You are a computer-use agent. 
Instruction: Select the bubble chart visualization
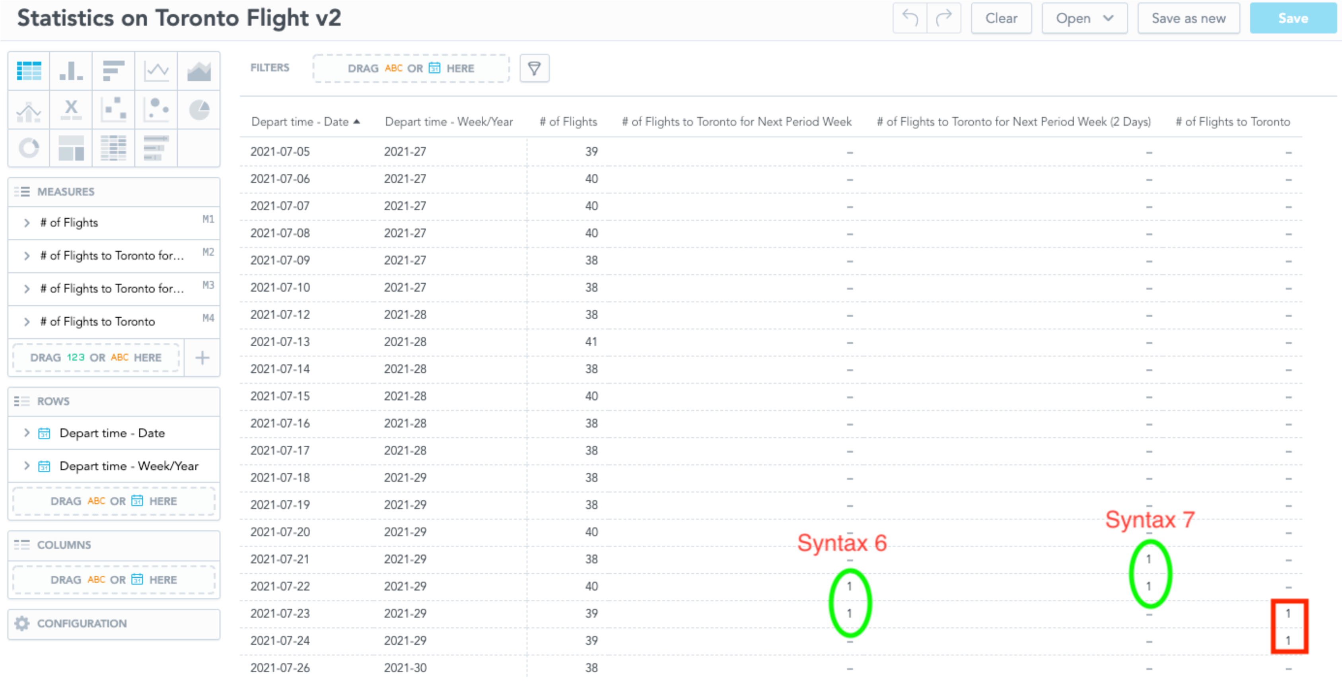tap(156, 111)
